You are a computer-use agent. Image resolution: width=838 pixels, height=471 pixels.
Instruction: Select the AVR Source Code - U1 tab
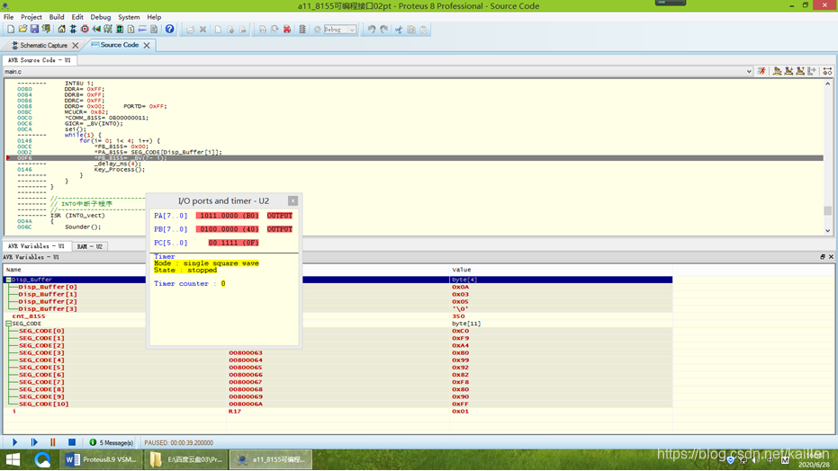point(39,60)
